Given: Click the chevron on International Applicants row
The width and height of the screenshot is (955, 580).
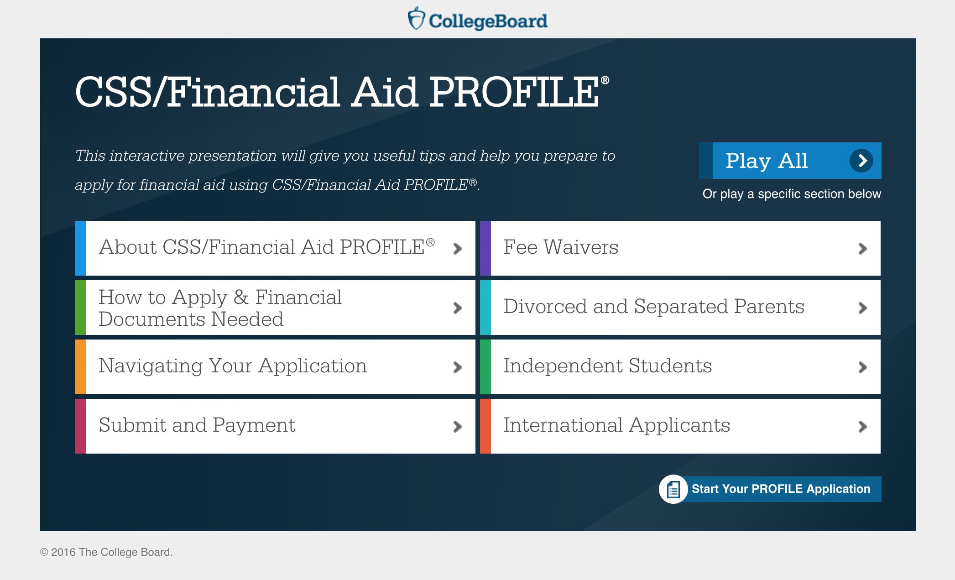Looking at the screenshot, I should (862, 427).
